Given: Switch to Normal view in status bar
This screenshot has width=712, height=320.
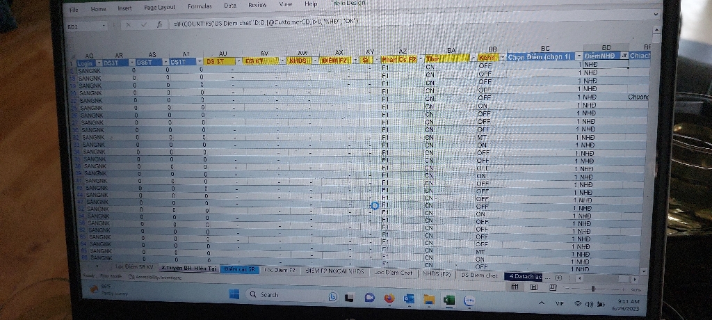Looking at the screenshot, I should click(515, 286).
